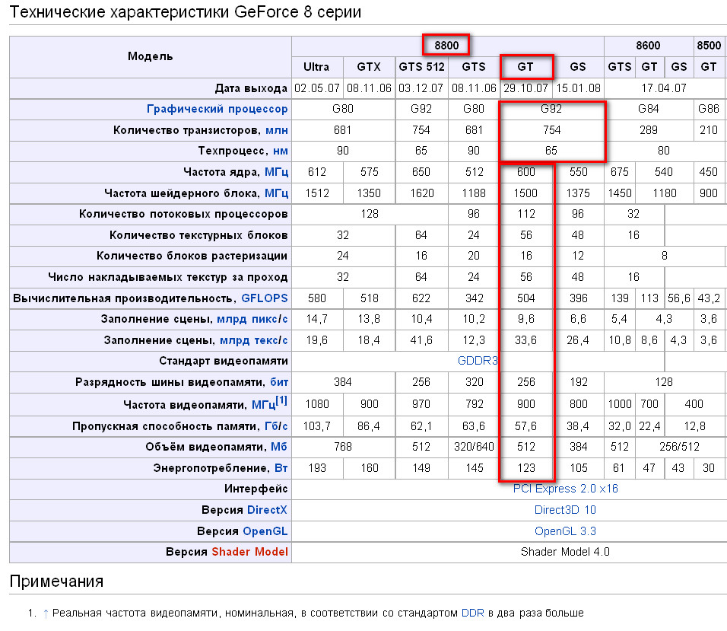Click the Мб link in Объём видеопамяти row
This screenshot has height=631, width=727.
[278, 448]
